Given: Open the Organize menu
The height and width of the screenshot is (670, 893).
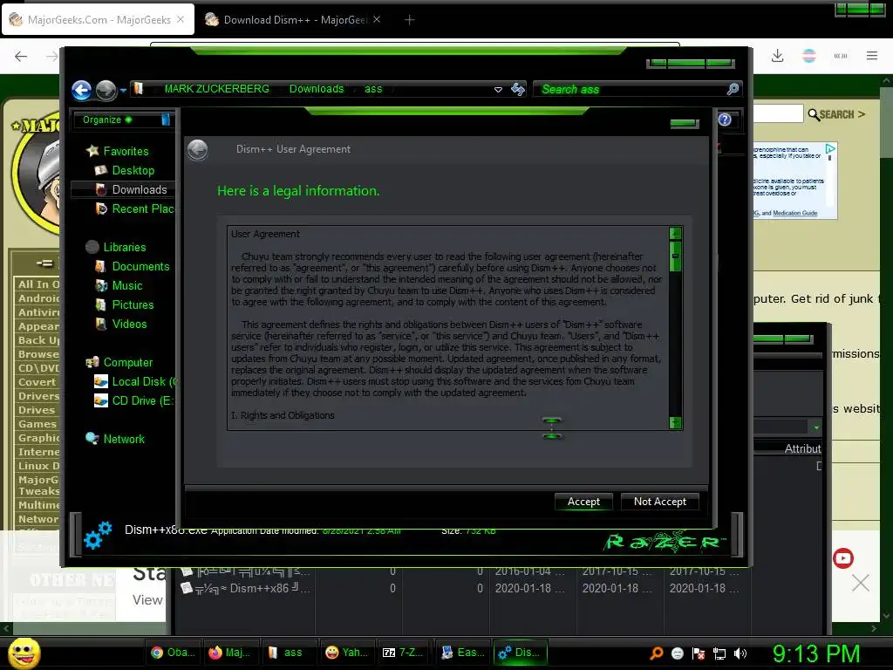Looking at the screenshot, I should click(x=107, y=120).
